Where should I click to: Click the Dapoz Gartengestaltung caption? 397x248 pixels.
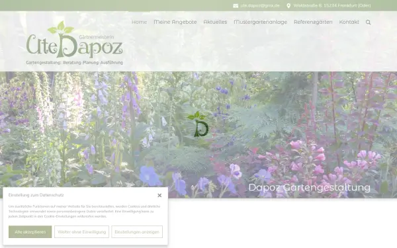310,188
